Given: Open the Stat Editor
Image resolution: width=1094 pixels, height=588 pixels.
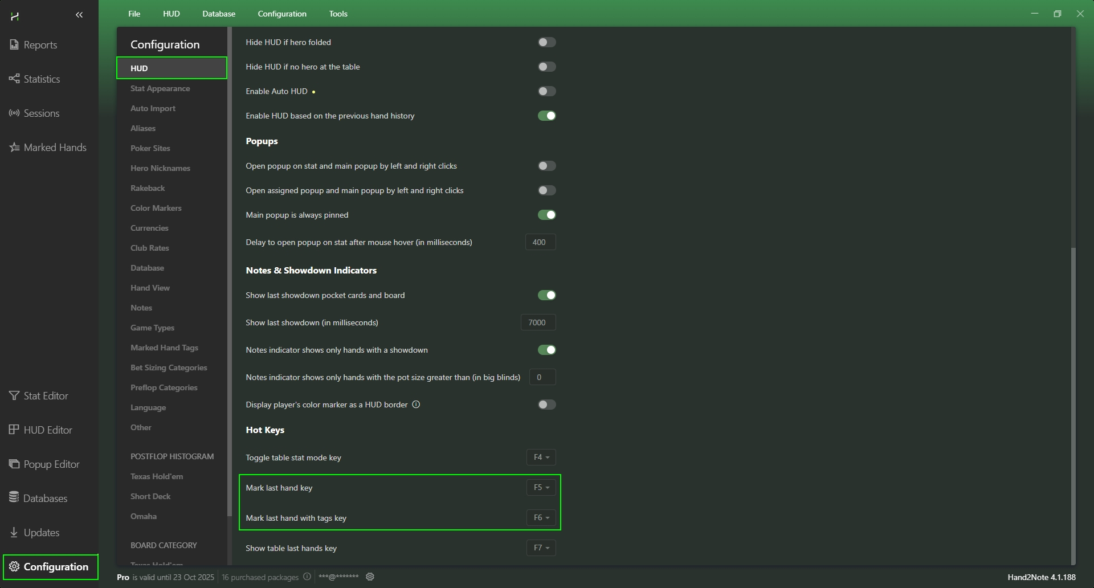Looking at the screenshot, I should (46, 396).
